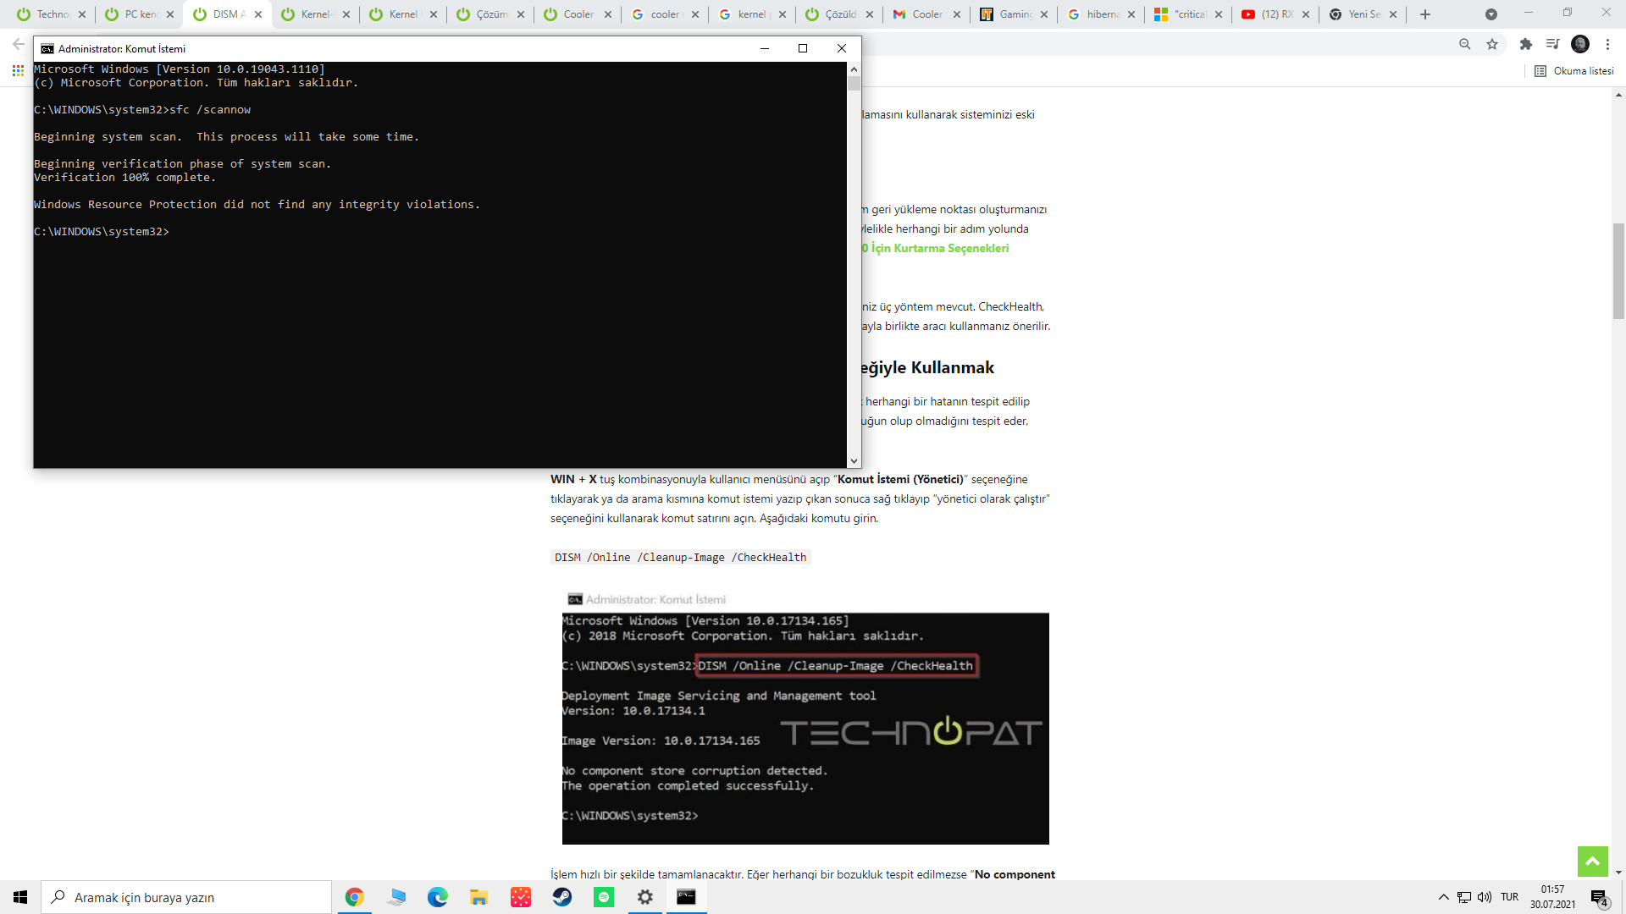
Task: Expand hidden system tray icons chevron
Action: point(1444,897)
